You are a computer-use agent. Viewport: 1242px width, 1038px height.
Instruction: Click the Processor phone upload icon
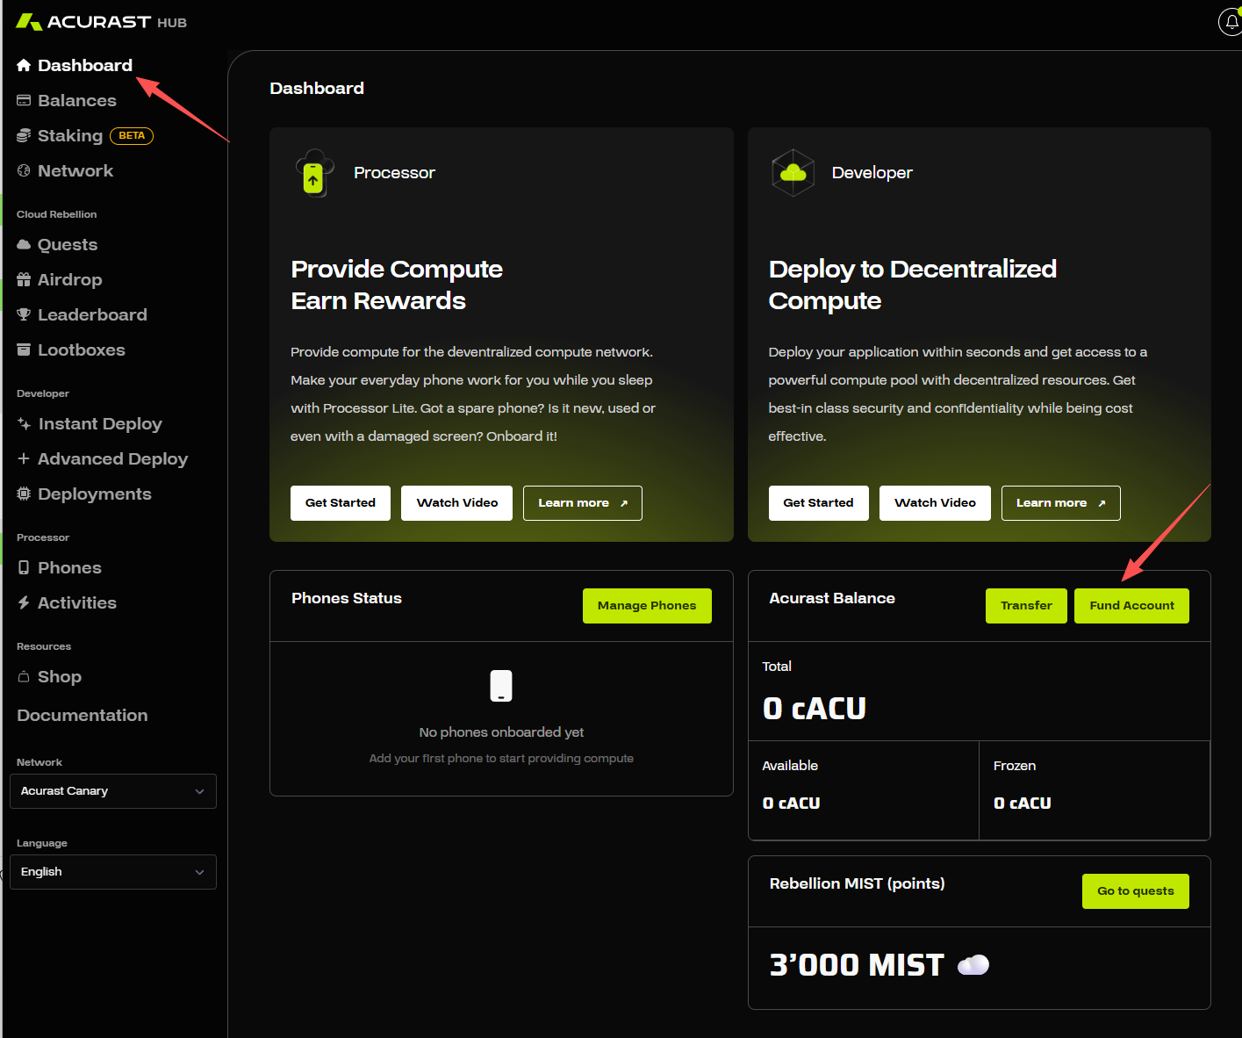click(x=313, y=173)
